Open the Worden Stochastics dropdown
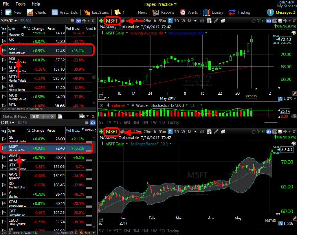This screenshot has width=310, height=235. coord(187,105)
